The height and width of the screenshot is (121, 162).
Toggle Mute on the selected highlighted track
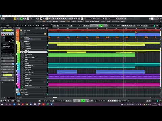[x=22, y=52]
